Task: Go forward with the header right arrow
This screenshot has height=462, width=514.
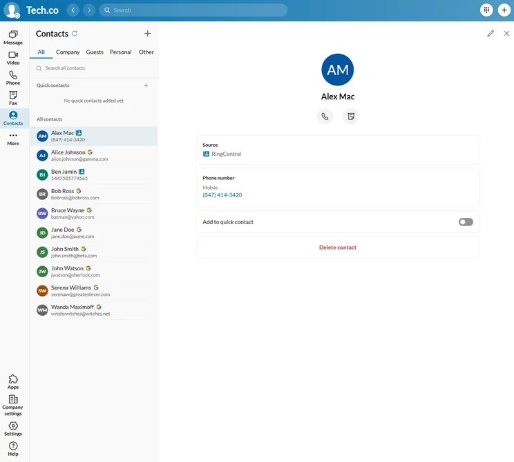Action: (89, 10)
